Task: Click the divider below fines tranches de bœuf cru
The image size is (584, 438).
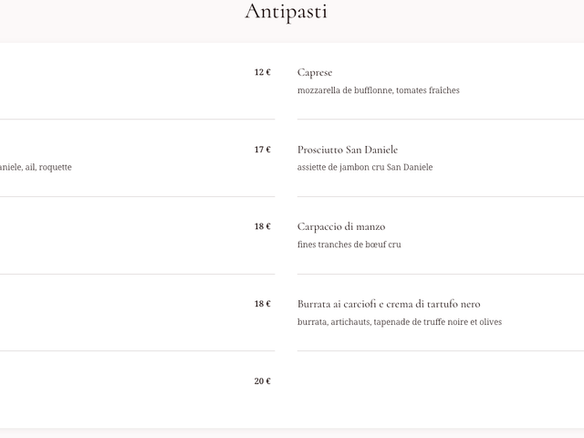Action: (x=438, y=274)
